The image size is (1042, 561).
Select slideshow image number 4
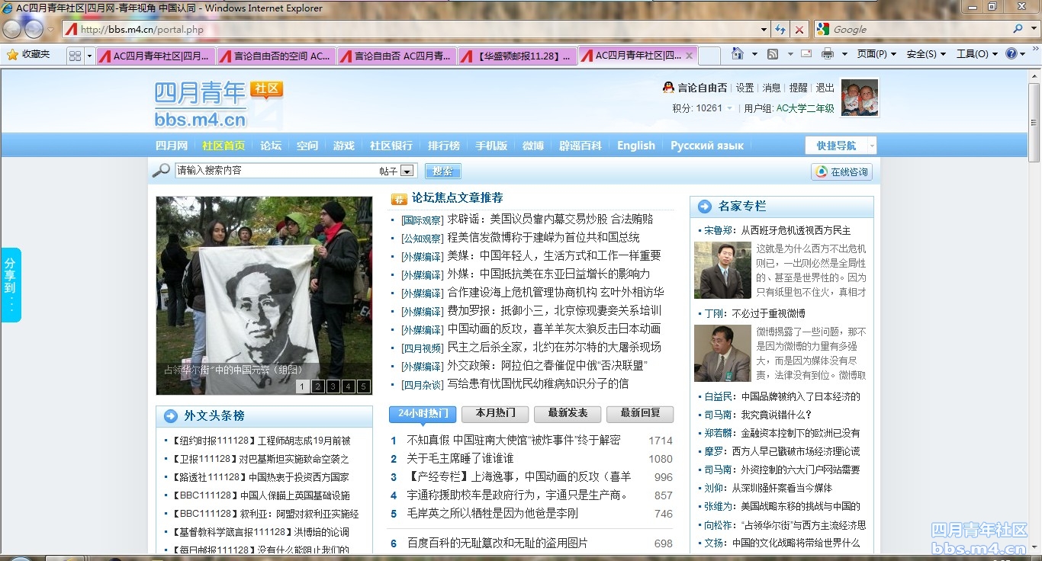pyautogui.click(x=348, y=386)
